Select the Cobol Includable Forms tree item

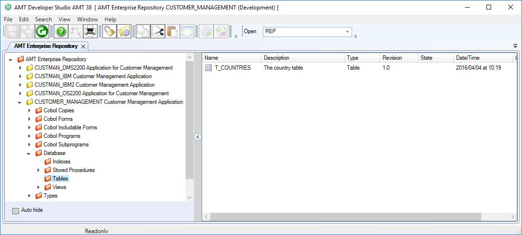[x=70, y=127]
